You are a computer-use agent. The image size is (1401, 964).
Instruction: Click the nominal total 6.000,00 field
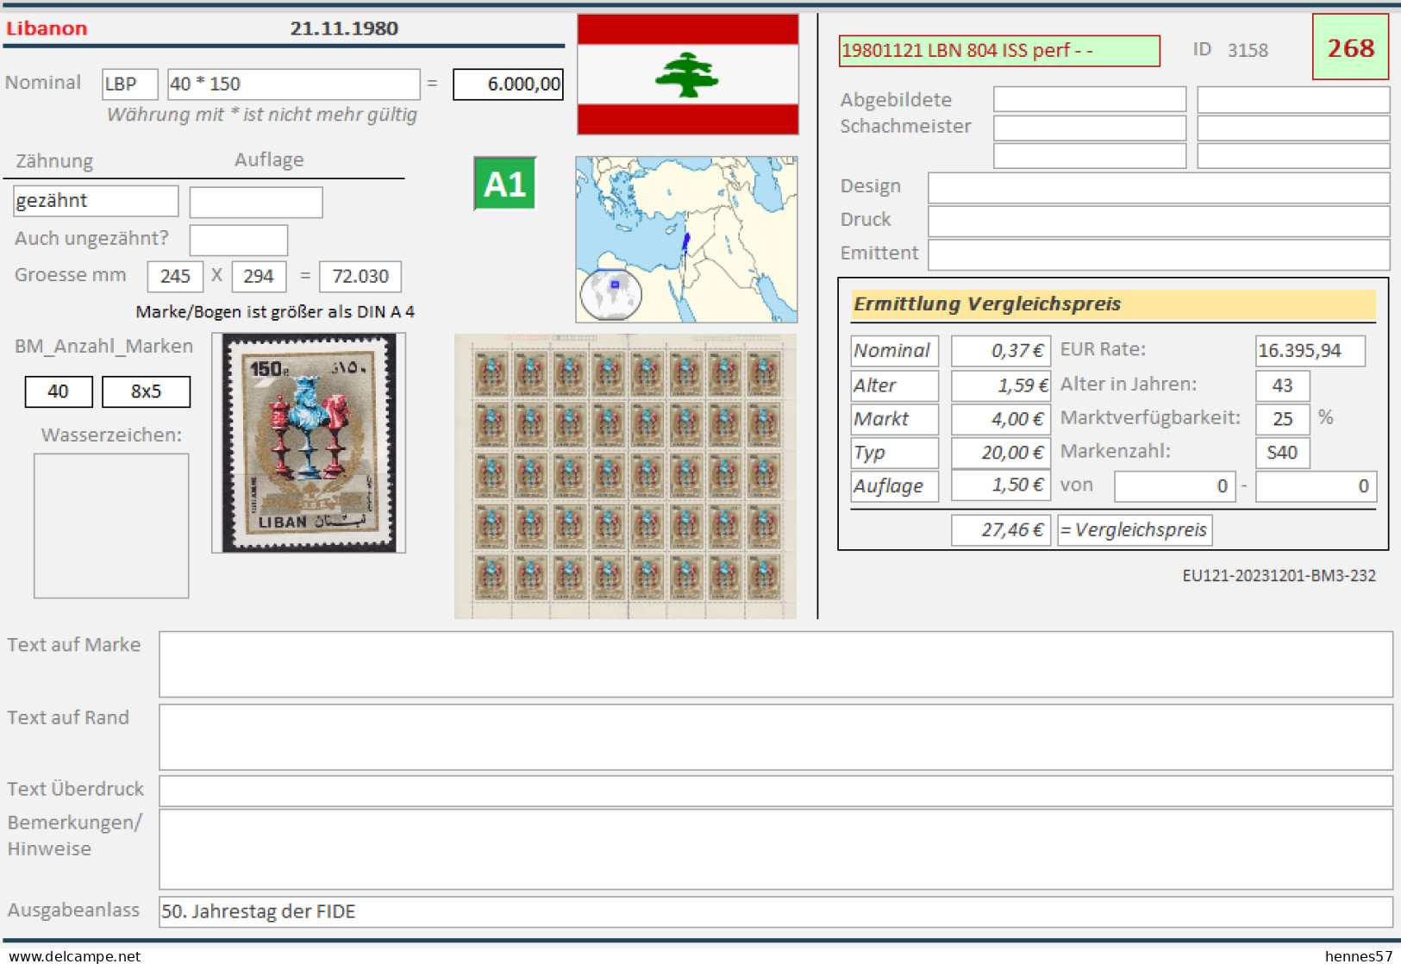(x=508, y=85)
